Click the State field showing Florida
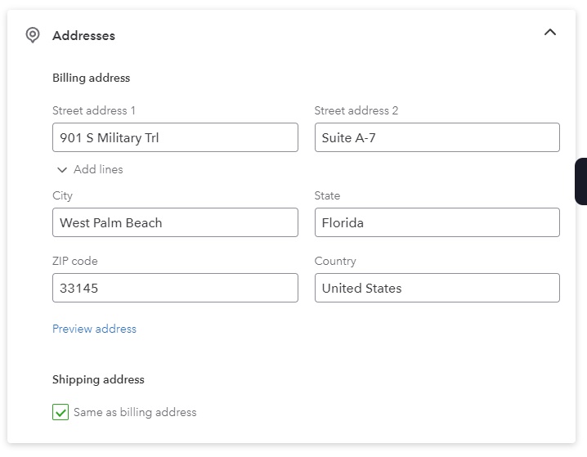 pyautogui.click(x=437, y=222)
